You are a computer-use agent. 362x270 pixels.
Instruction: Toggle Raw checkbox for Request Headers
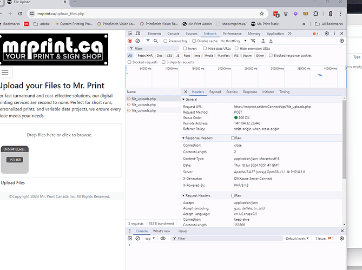coord(233,195)
